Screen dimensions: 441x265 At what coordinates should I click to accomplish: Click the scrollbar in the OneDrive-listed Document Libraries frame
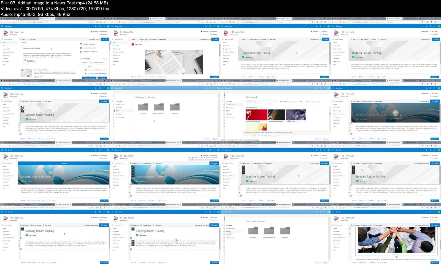(x=219, y=115)
